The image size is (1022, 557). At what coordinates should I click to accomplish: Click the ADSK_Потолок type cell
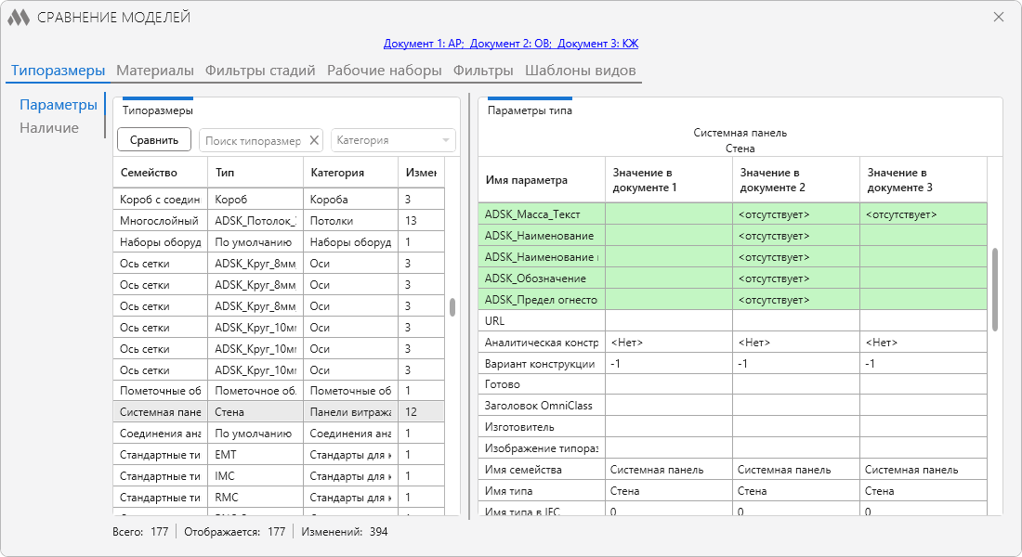[255, 221]
